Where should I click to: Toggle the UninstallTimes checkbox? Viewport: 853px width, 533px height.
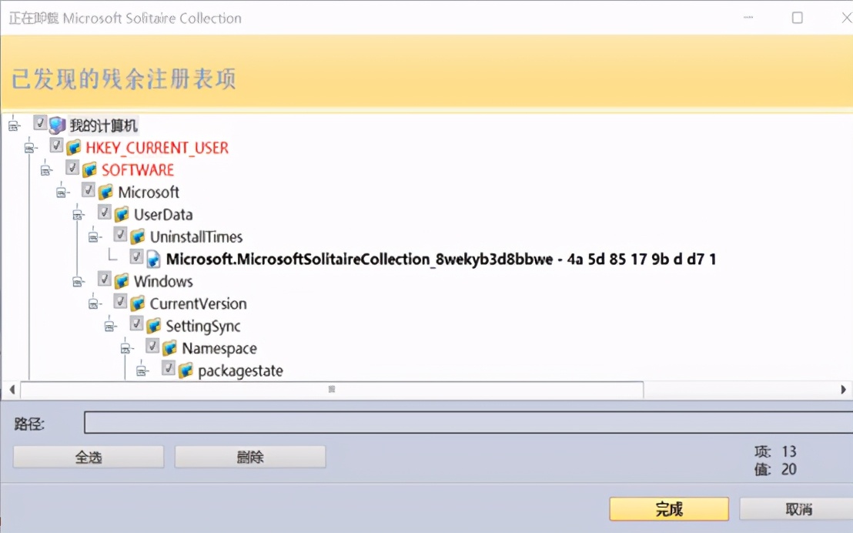point(120,234)
